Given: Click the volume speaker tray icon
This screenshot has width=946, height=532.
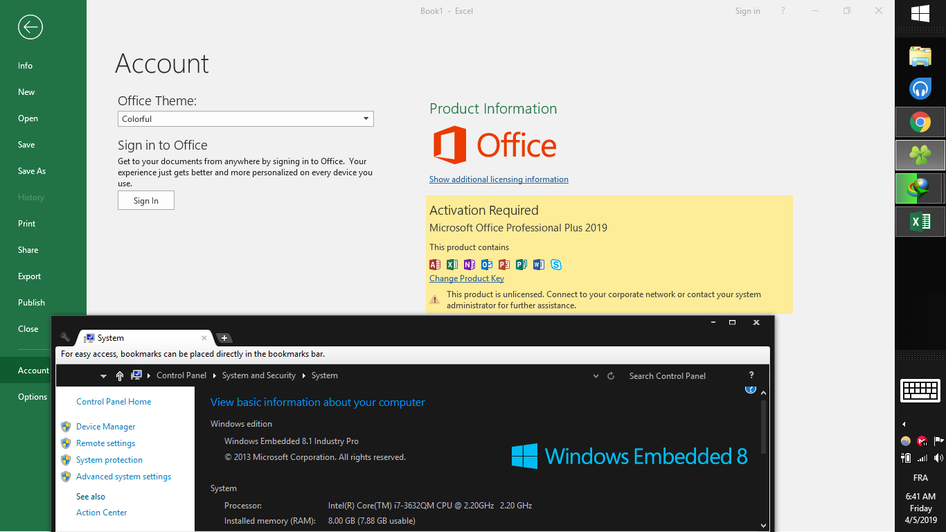Looking at the screenshot, I should click(938, 458).
